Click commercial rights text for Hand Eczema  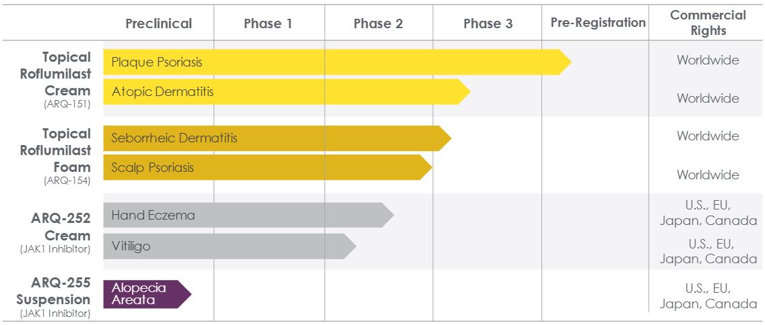tap(708, 212)
